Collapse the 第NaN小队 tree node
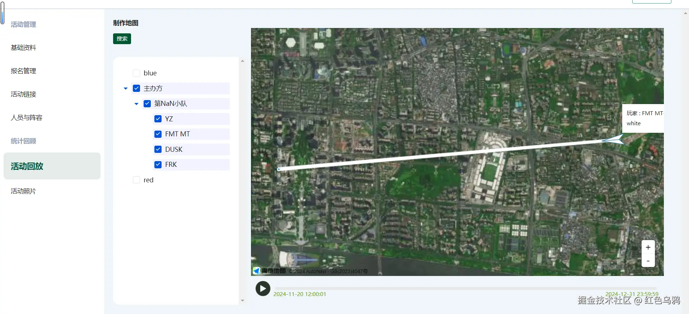Viewport: 689px width, 314px height. pos(136,104)
